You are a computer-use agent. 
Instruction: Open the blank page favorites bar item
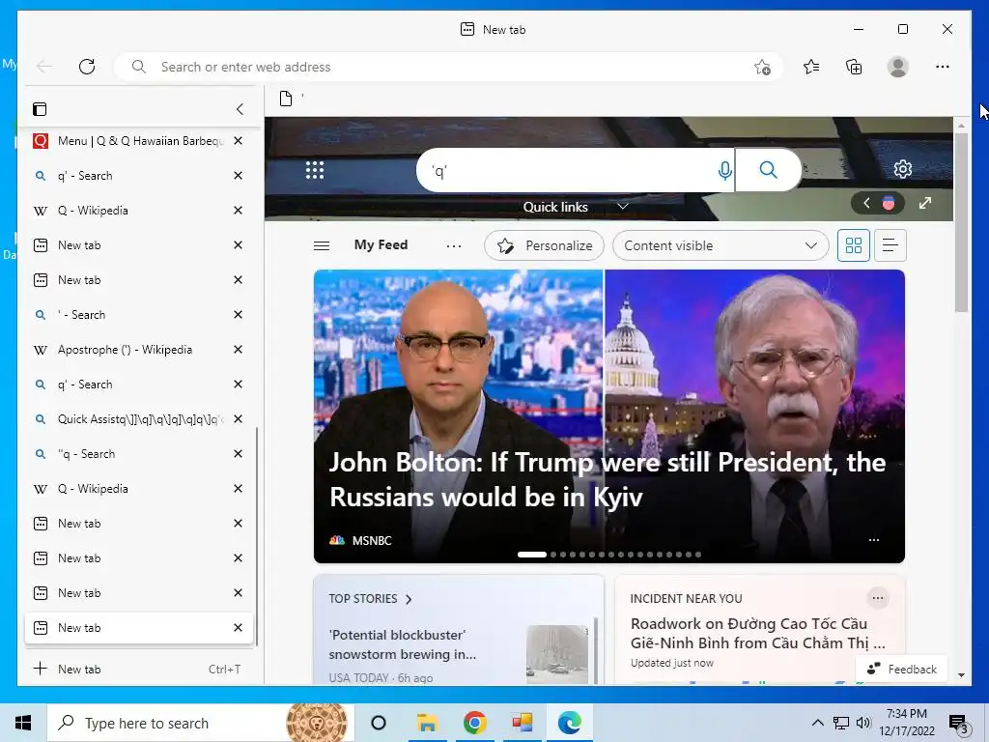(x=292, y=99)
